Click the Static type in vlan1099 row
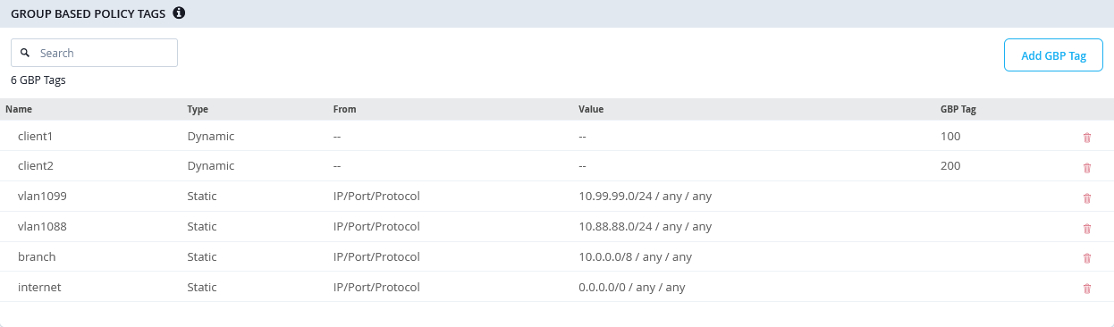The image size is (1114, 327). (202, 197)
